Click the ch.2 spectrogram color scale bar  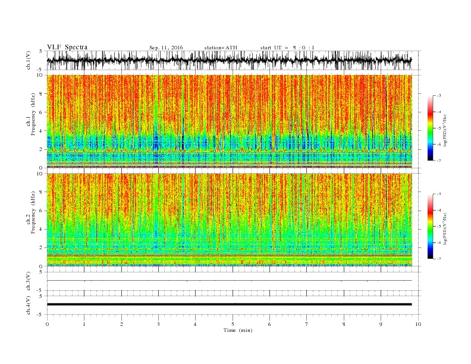431,227
